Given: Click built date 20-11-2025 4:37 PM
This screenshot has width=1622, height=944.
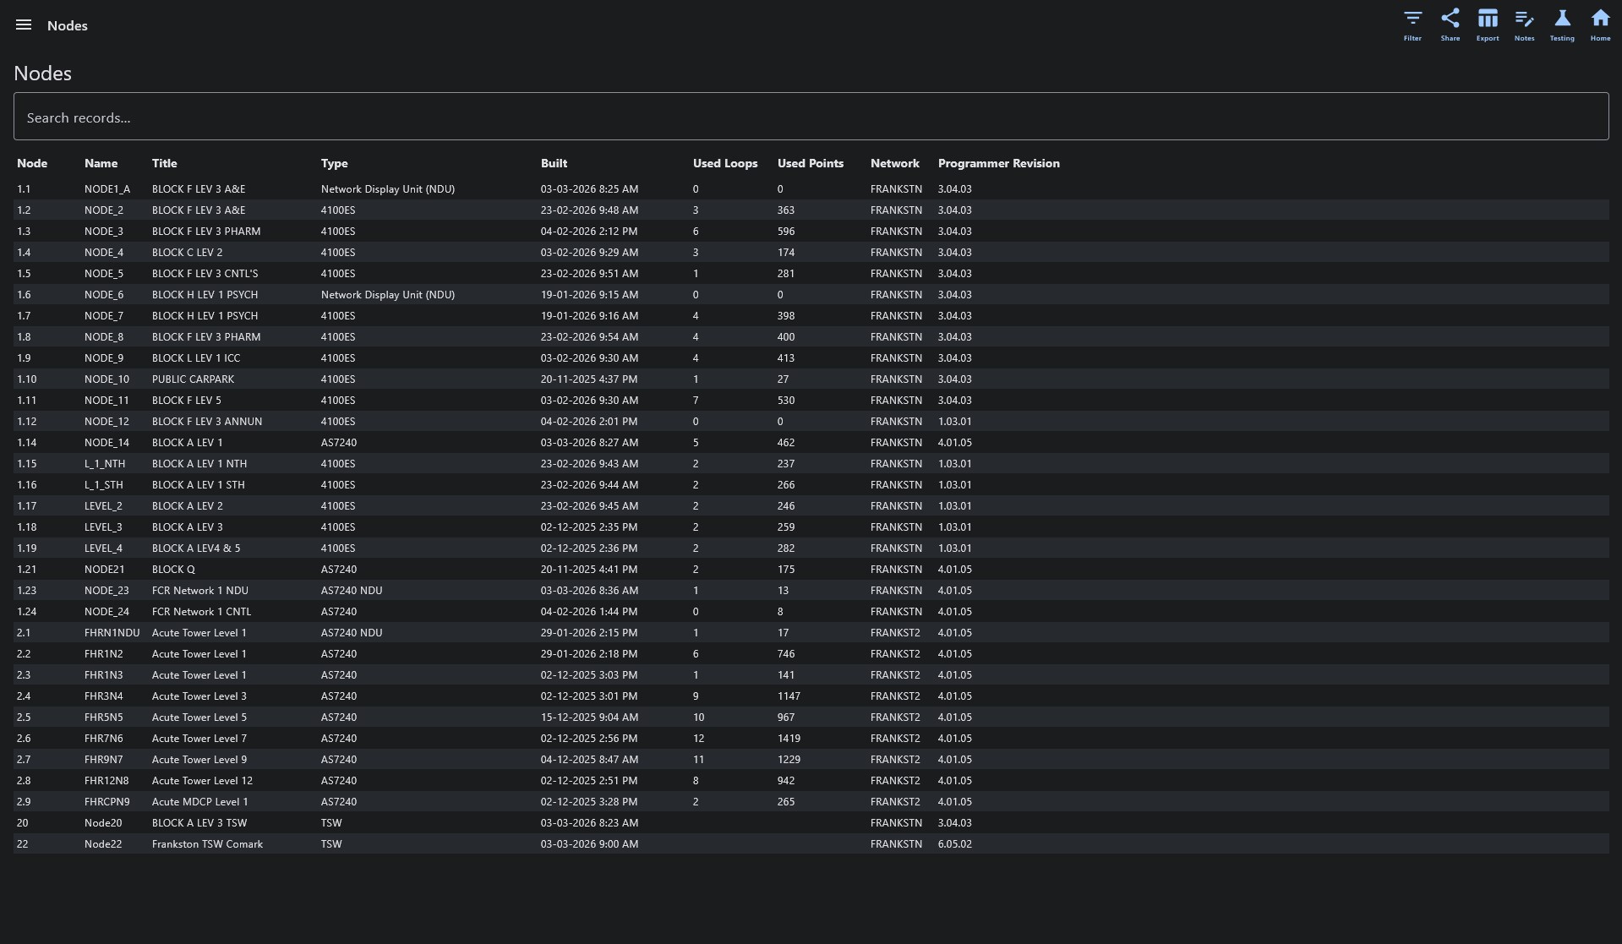Looking at the screenshot, I should pyautogui.click(x=589, y=379).
